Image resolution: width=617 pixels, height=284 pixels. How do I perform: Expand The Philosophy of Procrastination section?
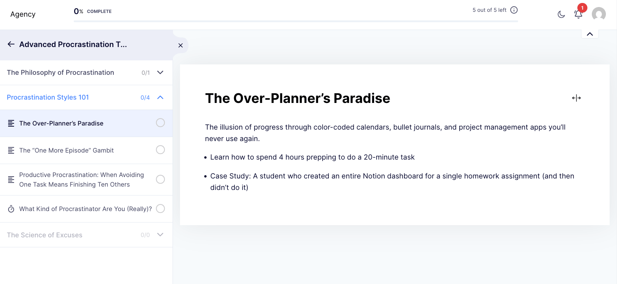86,73
